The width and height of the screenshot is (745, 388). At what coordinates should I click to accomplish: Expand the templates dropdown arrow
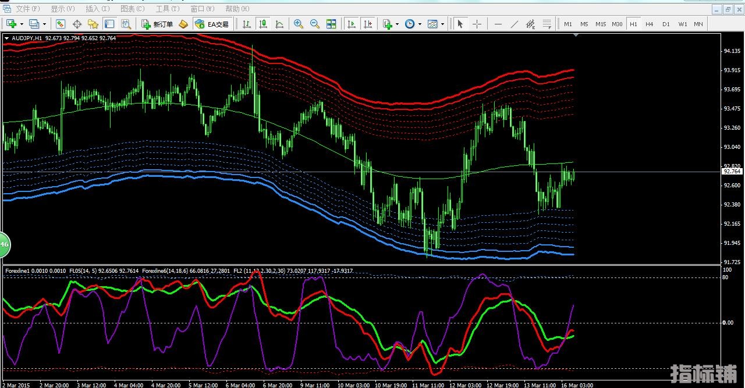(x=442, y=24)
